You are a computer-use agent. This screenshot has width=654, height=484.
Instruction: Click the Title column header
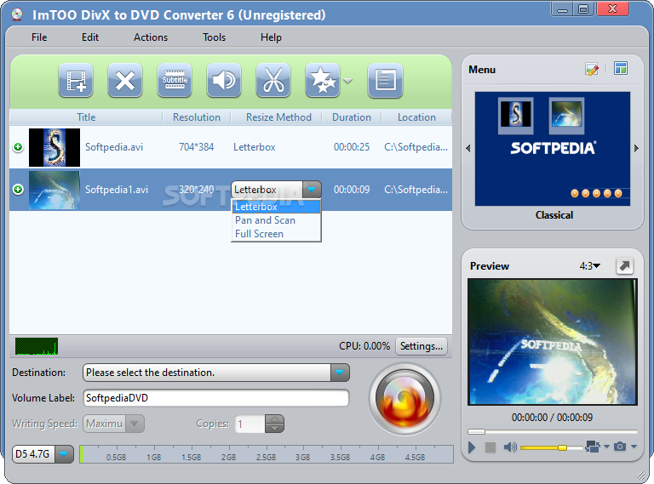[x=86, y=117]
